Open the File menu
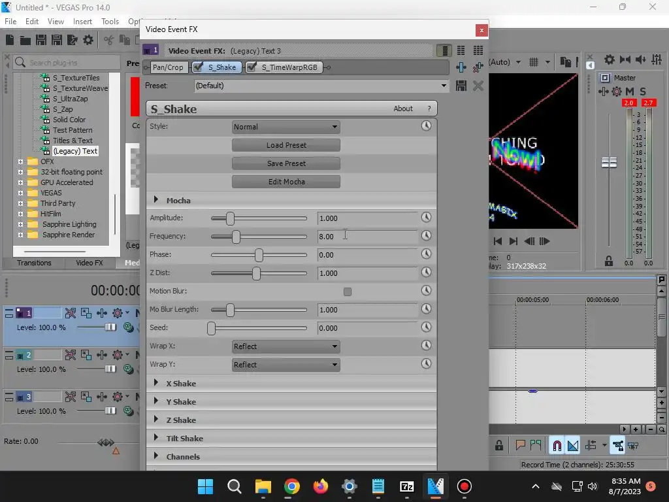 pyautogui.click(x=10, y=22)
